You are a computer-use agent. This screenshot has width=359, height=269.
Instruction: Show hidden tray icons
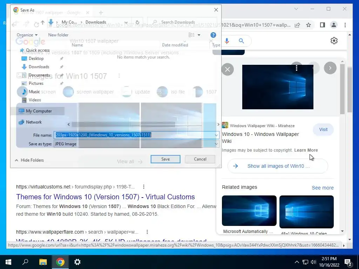(x=297, y=262)
